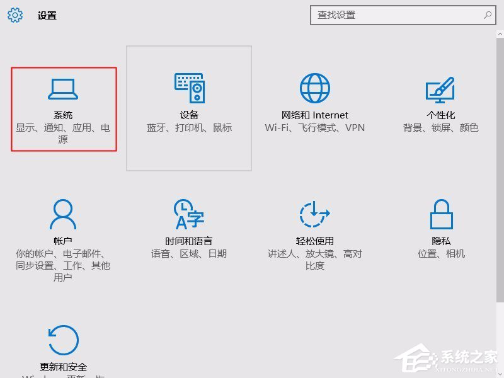Click the padlock icon above 隐私
The width and height of the screenshot is (504, 378).
[441, 214]
